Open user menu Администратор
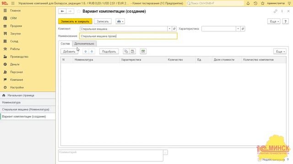293x164 pixels. tap(276, 3)
